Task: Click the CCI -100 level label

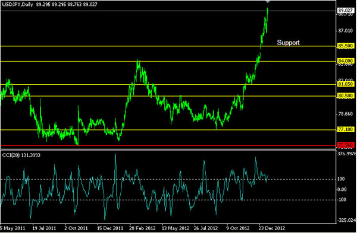Action: pyautogui.click(x=342, y=200)
